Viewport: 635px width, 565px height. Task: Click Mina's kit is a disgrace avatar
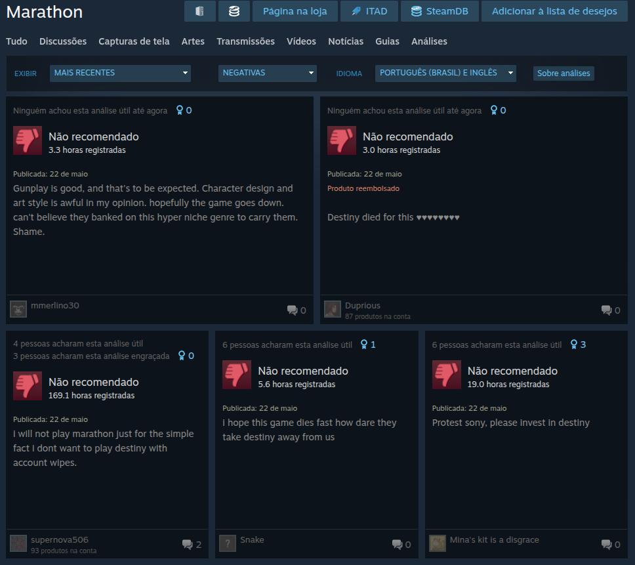[438, 543]
